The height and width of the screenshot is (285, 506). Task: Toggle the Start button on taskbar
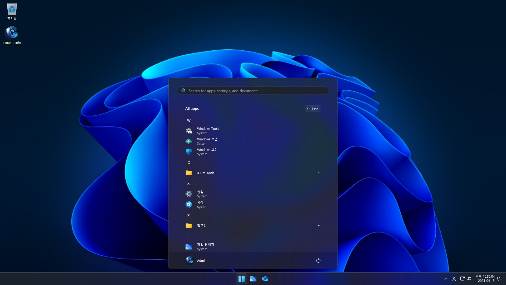pyautogui.click(x=241, y=279)
